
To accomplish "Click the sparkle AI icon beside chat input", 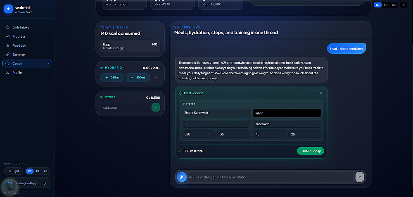I will click(x=181, y=177).
